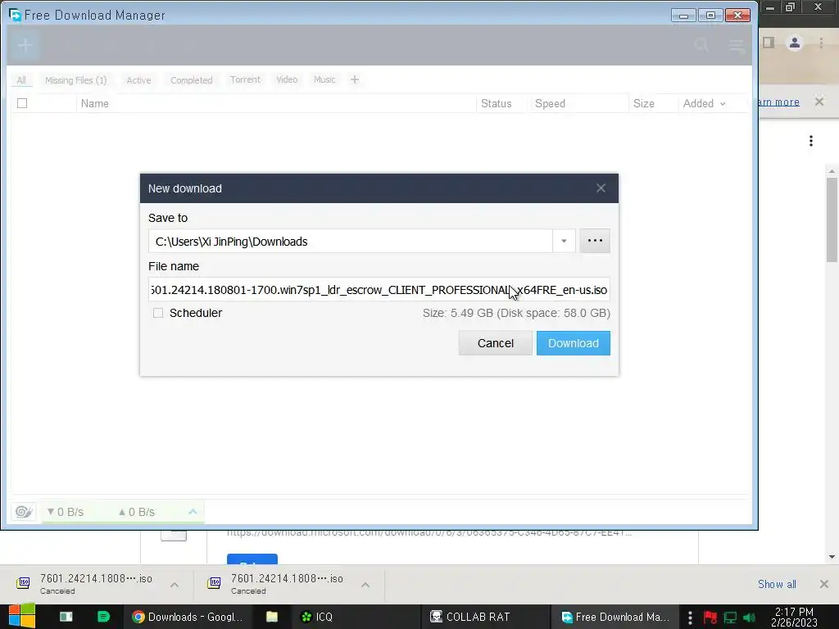The width and height of the screenshot is (839, 629).
Task: Open the green pinned app in taskbar
Action: pos(103,617)
